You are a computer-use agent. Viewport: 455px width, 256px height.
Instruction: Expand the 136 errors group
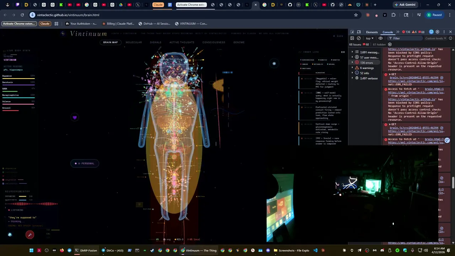coord(365,63)
